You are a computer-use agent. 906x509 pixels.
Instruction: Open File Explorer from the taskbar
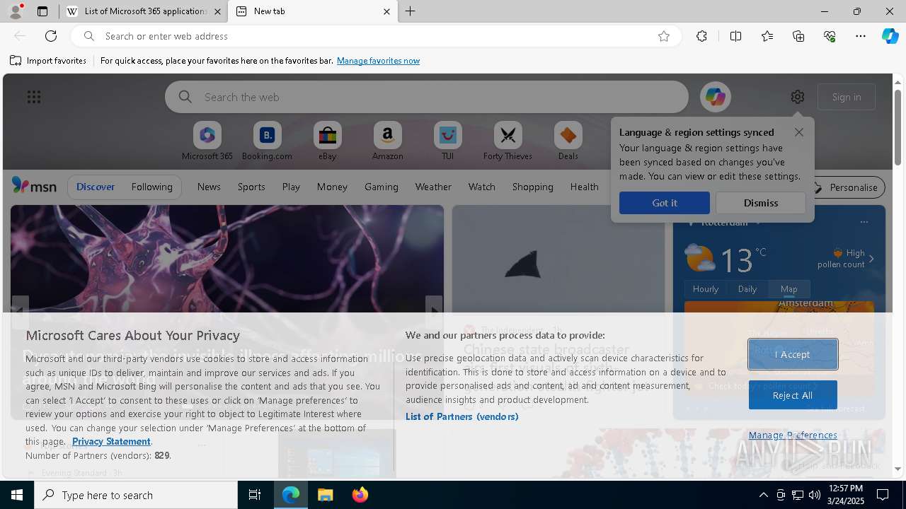[325, 495]
